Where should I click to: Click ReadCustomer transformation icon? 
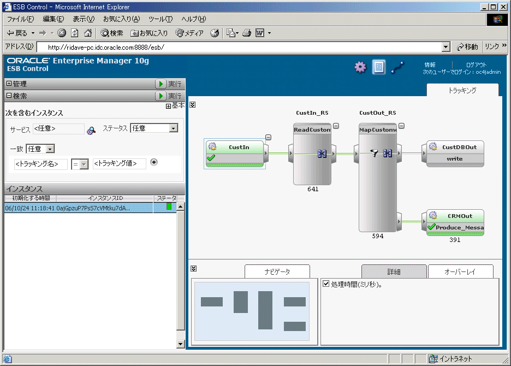(x=322, y=154)
